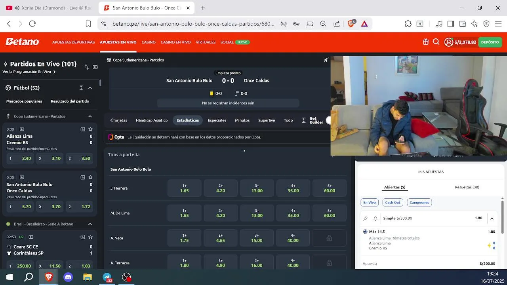The width and height of the screenshot is (507, 285).
Task: Collapse Copa Sudamericana - Partidos league group
Action: pos(90,116)
